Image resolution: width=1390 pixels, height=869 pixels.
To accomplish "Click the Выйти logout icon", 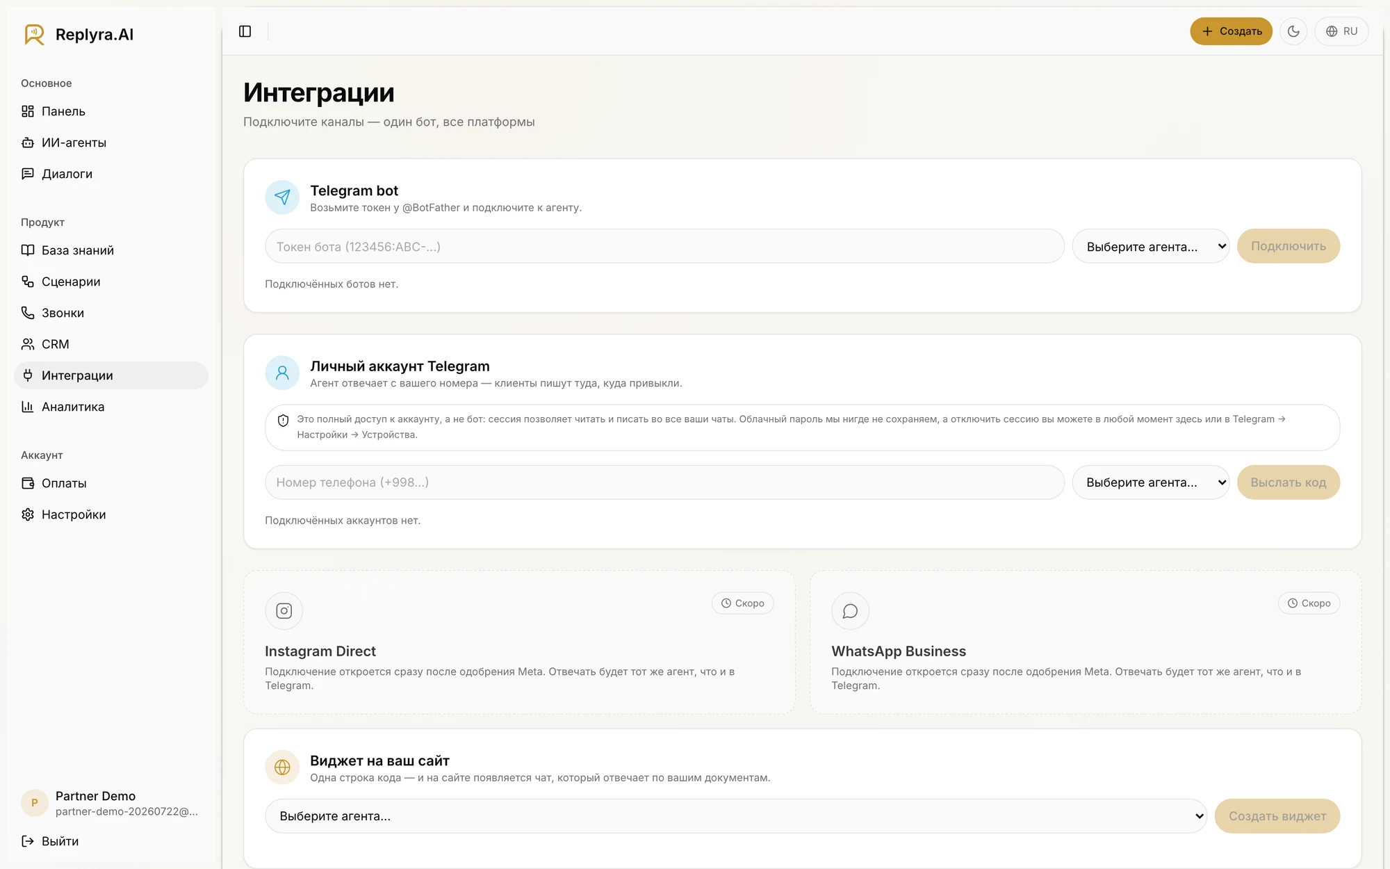I will [x=28, y=841].
